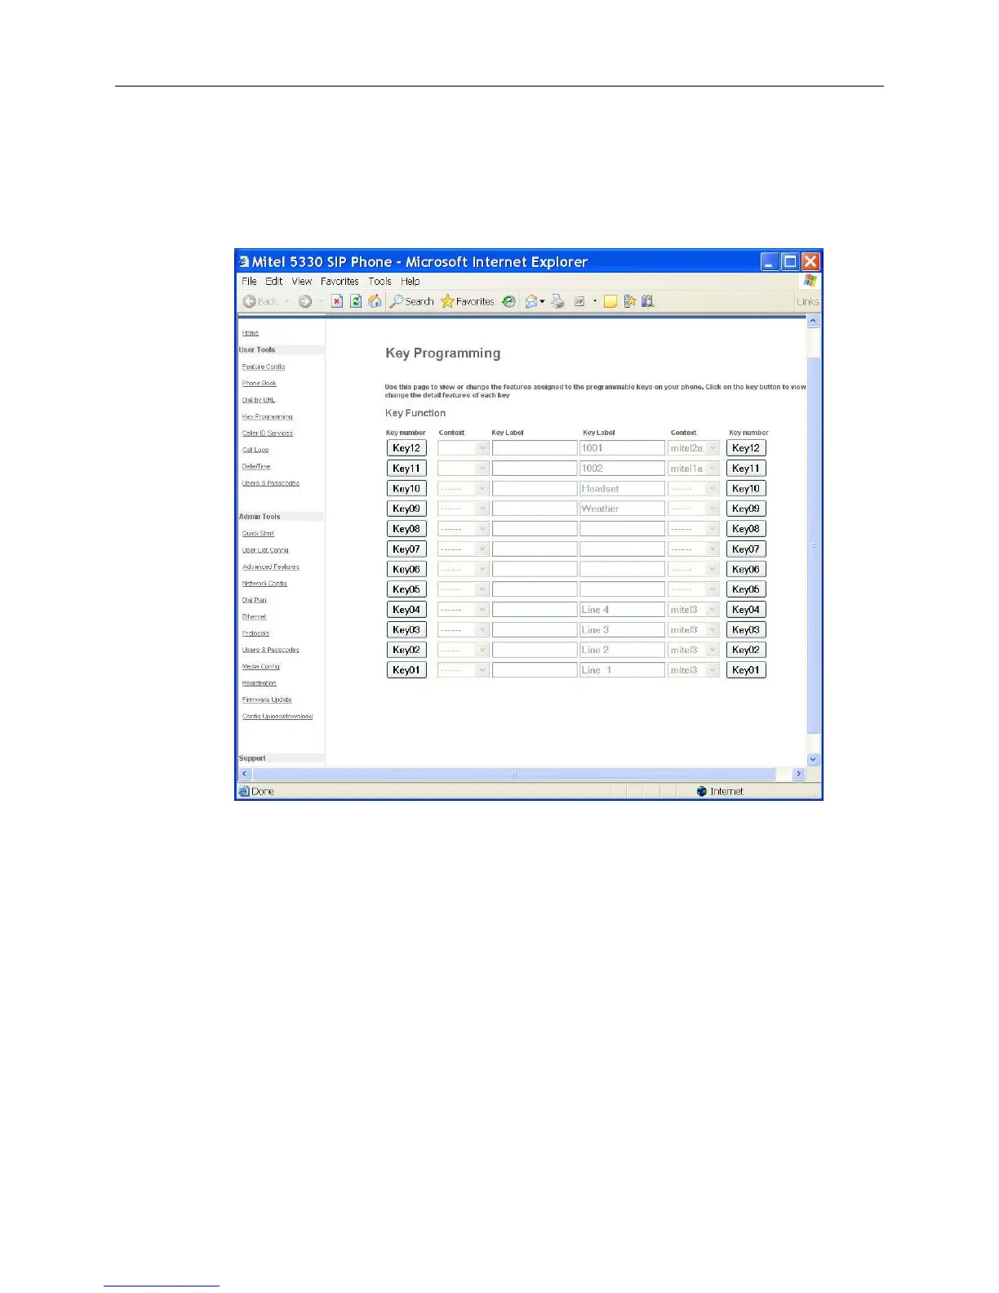The image size is (999, 1293).
Task: Open the Home link in the sidebar
Action: click(x=251, y=333)
